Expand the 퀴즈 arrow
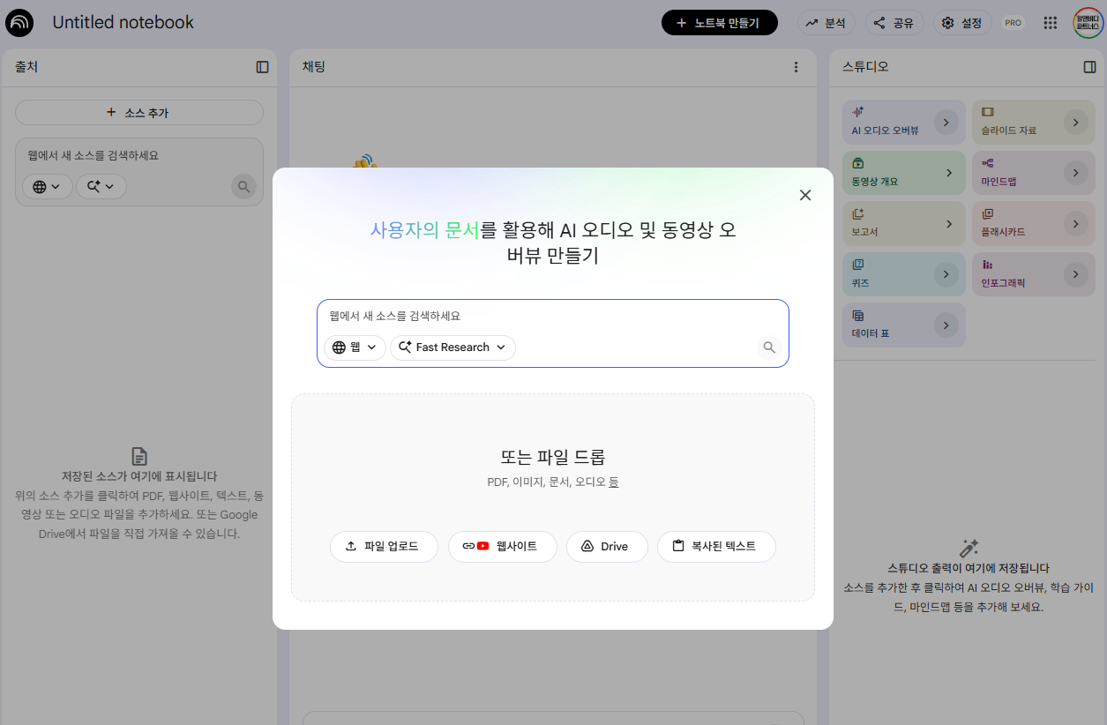This screenshot has height=725, width=1107. pos(946,274)
